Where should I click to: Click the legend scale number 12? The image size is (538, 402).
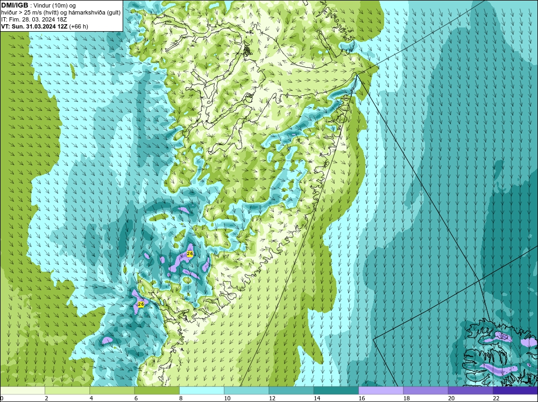pos(272,398)
